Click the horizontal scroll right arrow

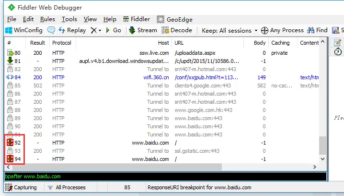coord(315,167)
